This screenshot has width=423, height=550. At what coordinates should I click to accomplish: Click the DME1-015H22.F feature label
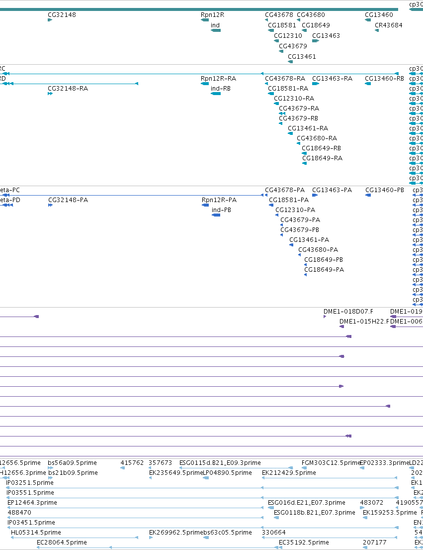pos(364,322)
